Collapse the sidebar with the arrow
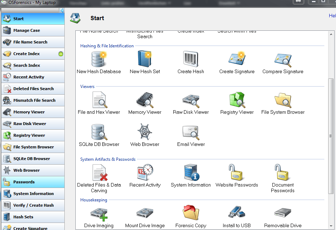Screen dimensions: 336x230 pyautogui.click(x=62, y=10)
